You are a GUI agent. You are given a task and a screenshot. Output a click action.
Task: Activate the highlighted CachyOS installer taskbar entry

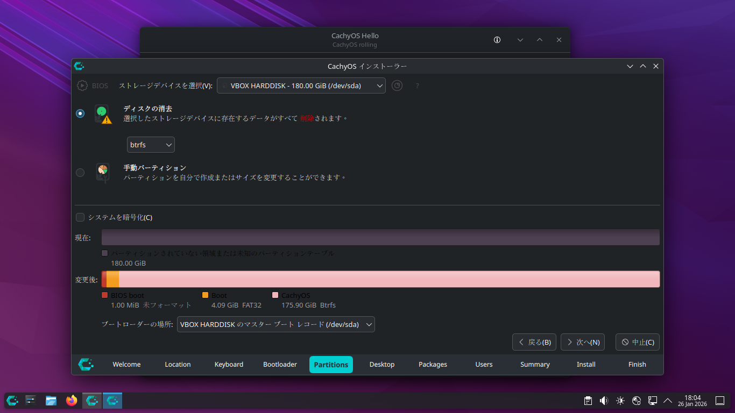[112, 400]
